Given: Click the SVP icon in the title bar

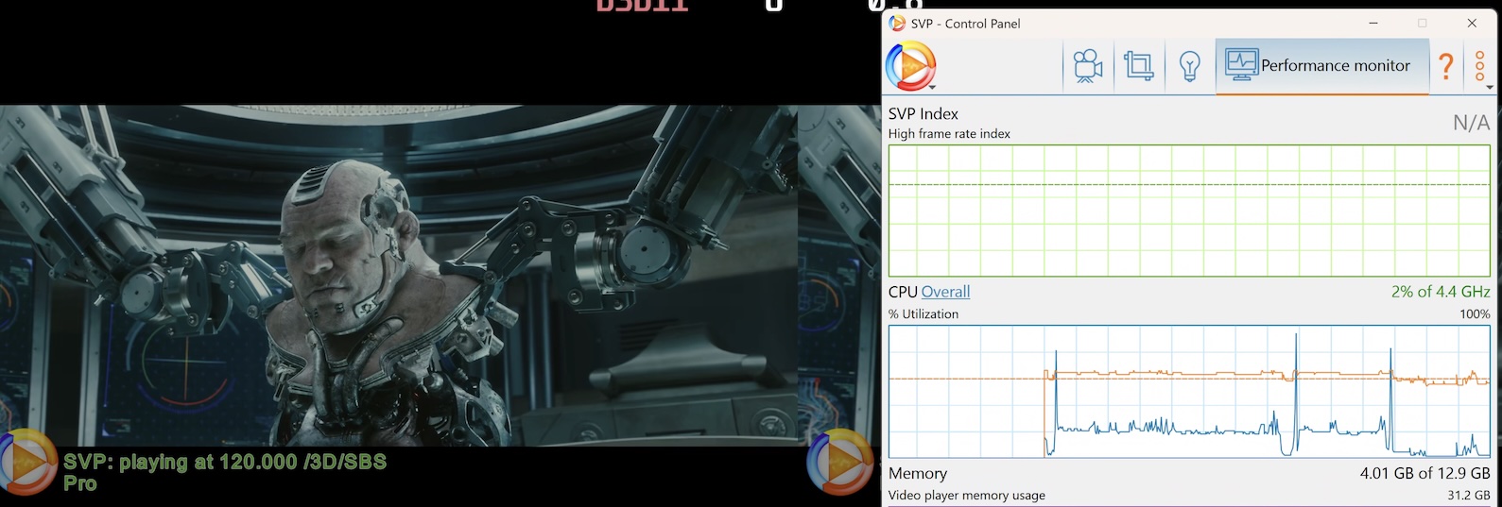Looking at the screenshot, I should [x=897, y=24].
